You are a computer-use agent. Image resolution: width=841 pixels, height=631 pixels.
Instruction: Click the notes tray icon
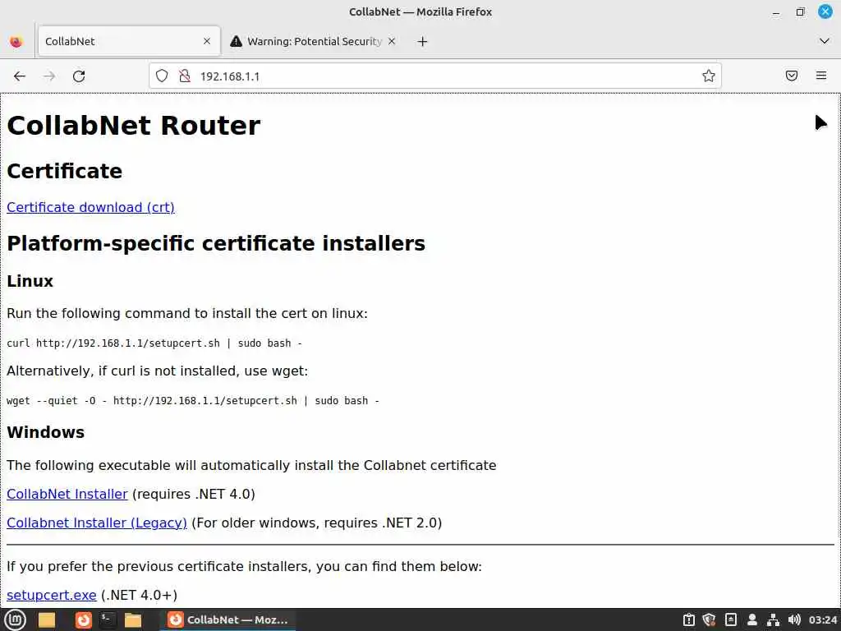[x=730, y=619]
